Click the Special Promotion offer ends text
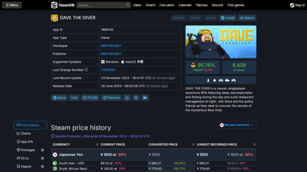This screenshot has width=307, height=172. click(x=102, y=136)
